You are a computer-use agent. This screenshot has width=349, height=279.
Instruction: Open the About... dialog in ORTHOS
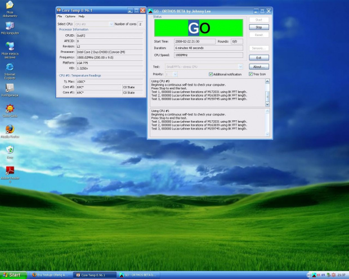[259, 67]
